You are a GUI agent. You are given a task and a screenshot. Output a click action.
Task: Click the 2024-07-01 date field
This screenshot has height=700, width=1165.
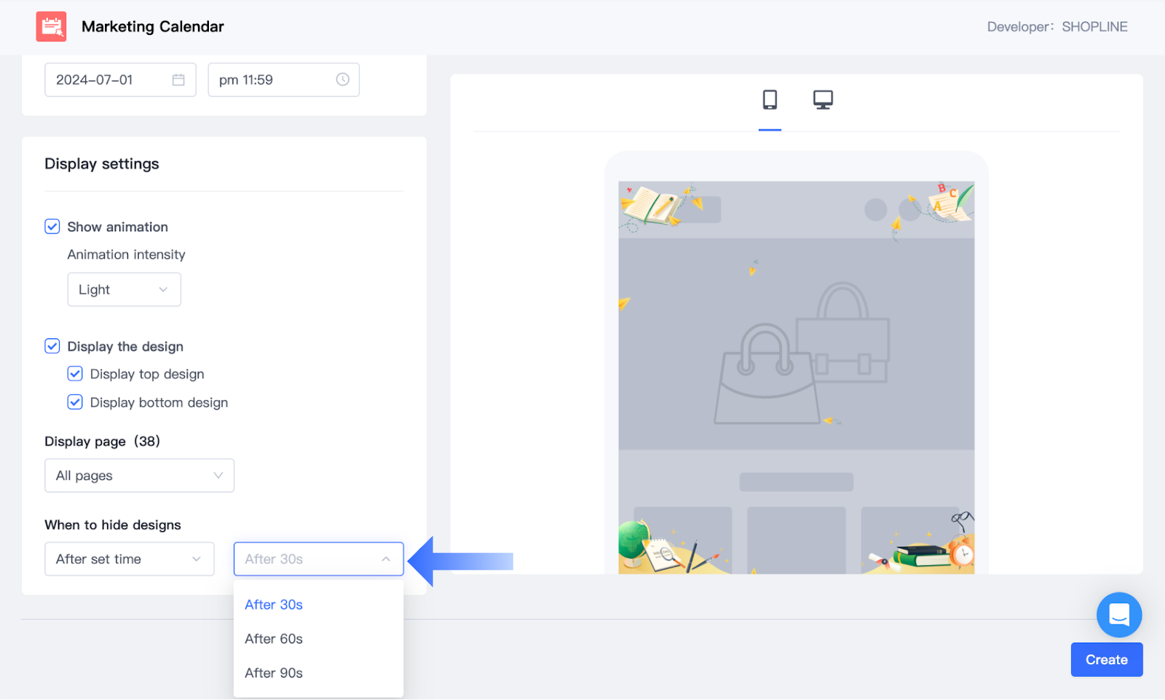point(121,80)
